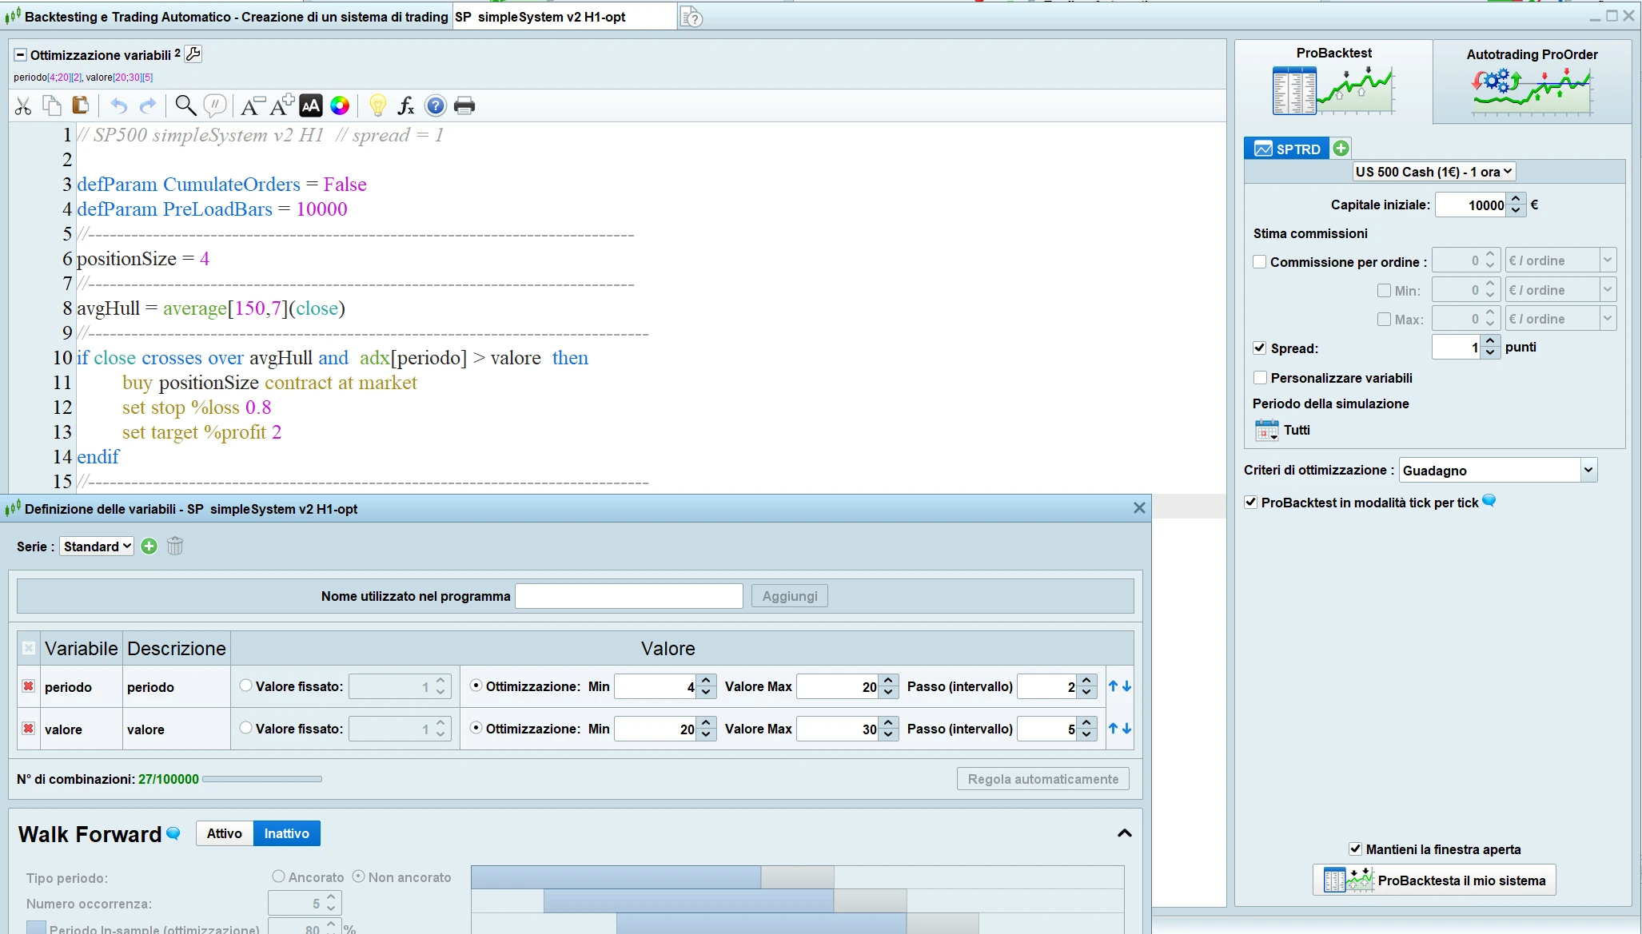Set Walk Forward to Attivo
This screenshot has width=1642, height=934.
[225, 833]
